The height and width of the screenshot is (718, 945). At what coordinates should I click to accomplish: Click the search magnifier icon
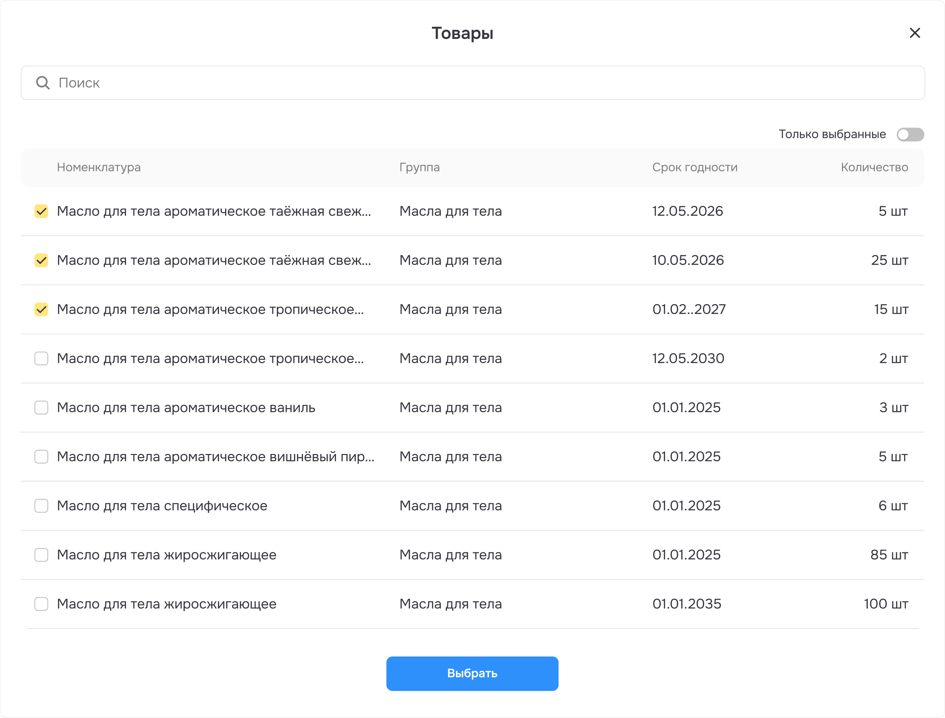[x=43, y=82]
